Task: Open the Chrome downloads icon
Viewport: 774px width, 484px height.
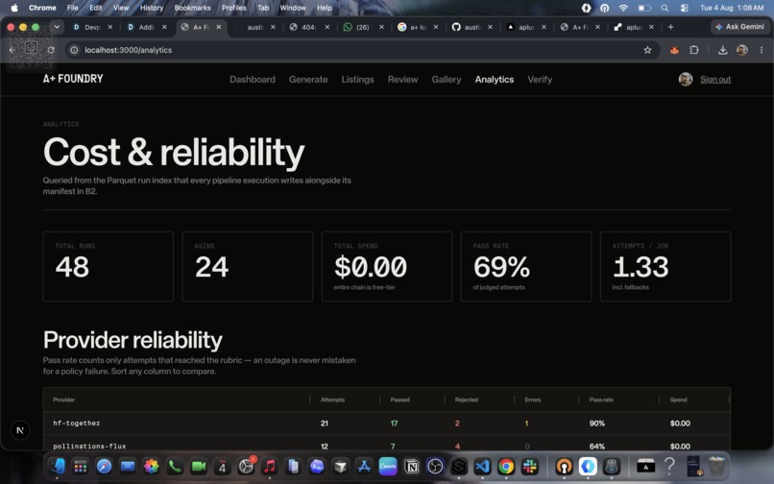Action: click(x=722, y=50)
